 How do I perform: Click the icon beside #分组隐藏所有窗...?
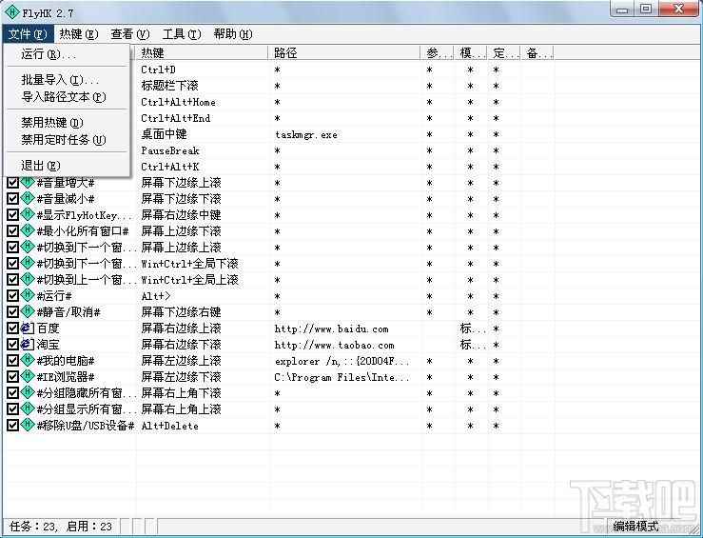click(28, 392)
